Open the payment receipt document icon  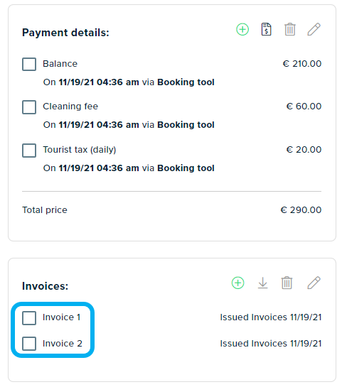pyautogui.click(x=266, y=29)
